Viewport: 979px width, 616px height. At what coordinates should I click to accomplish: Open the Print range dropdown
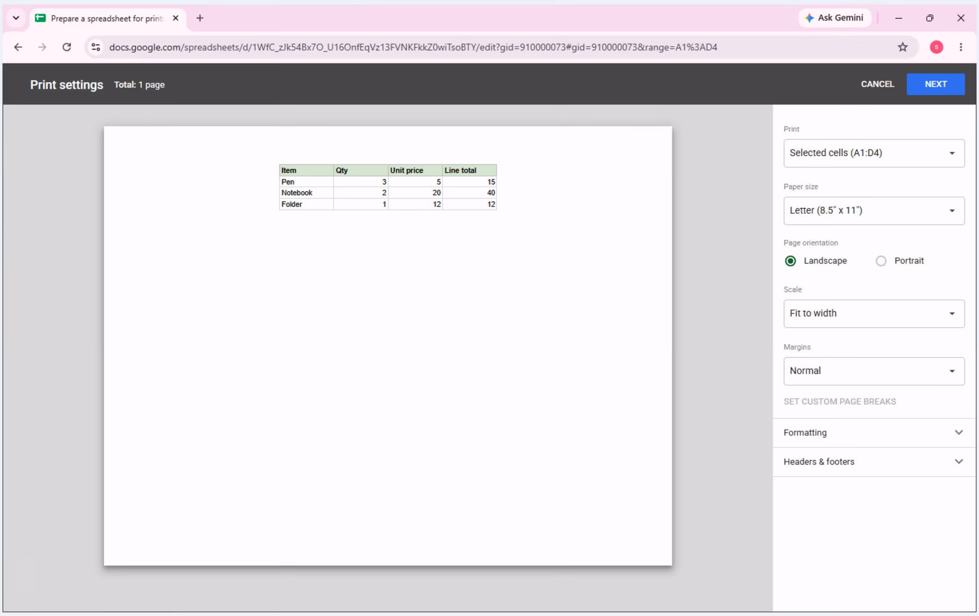point(873,153)
